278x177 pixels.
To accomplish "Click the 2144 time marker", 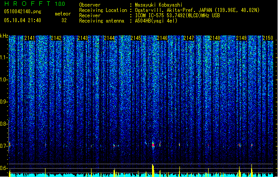I will coord(109,38).
